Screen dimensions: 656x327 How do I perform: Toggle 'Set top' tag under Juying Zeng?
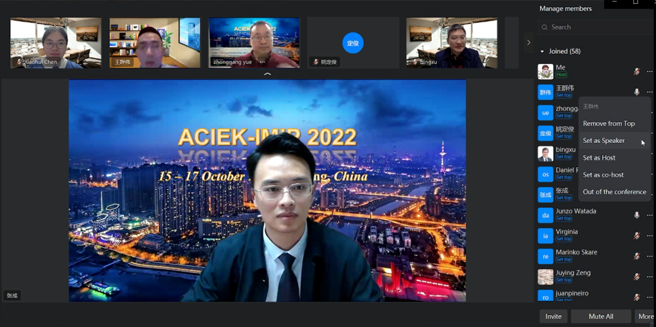point(564,280)
